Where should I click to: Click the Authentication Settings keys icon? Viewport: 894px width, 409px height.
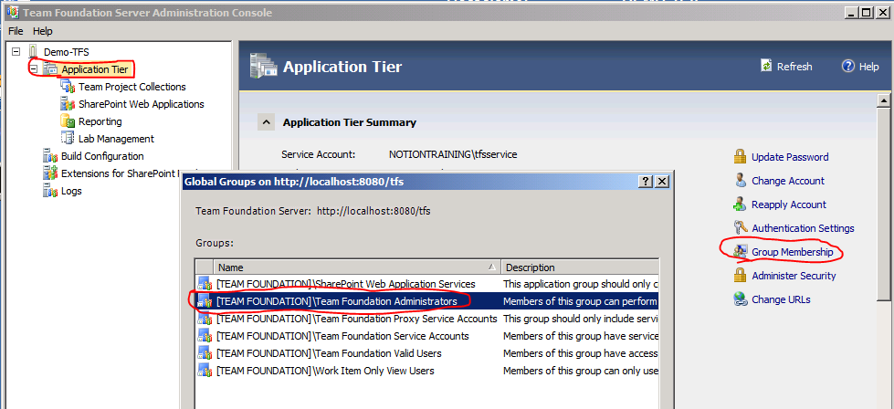pos(740,228)
